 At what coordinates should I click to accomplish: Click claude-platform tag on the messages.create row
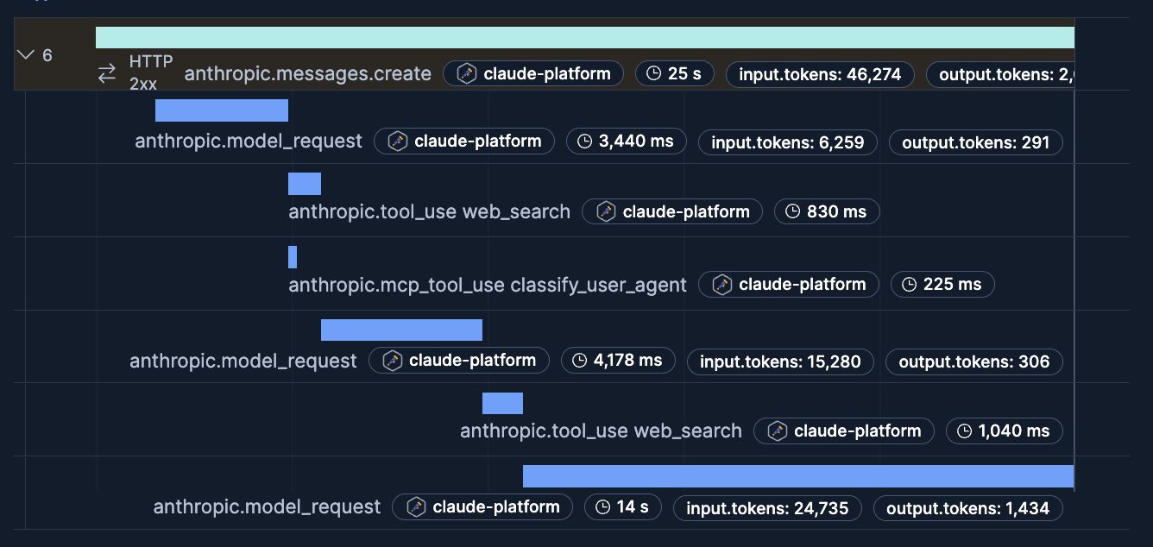pyautogui.click(x=533, y=73)
